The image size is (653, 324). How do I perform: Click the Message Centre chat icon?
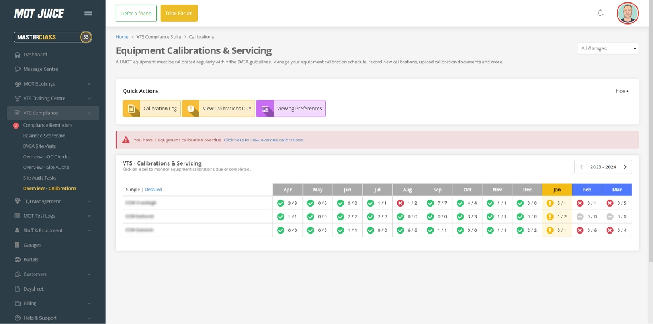pos(18,69)
